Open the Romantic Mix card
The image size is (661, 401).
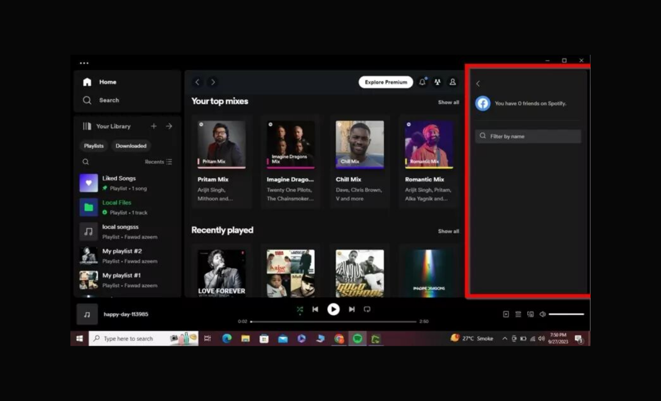(429, 162)
